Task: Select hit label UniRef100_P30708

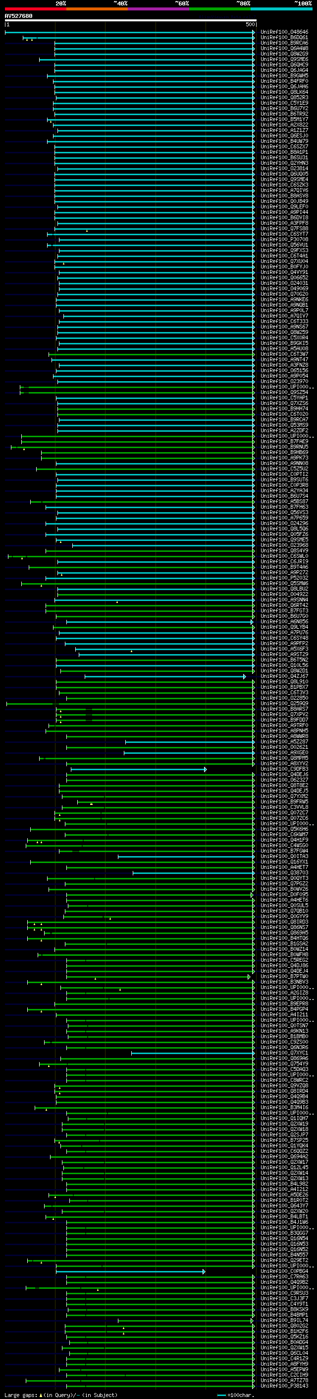Action: click(284, 240)
